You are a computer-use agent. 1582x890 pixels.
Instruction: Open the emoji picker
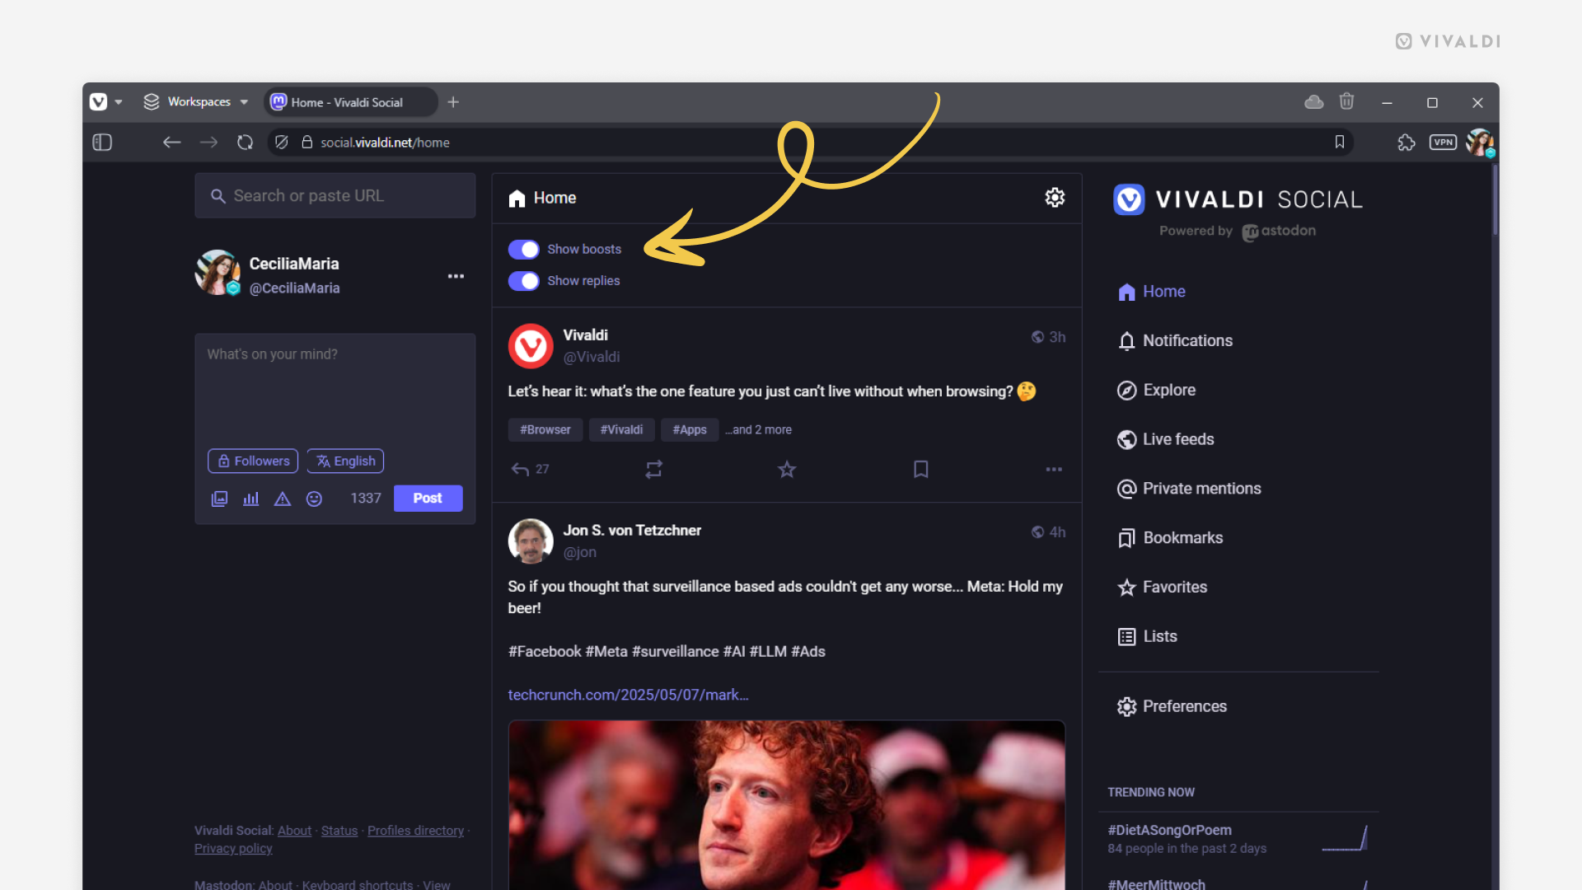(x=314, y=499)
